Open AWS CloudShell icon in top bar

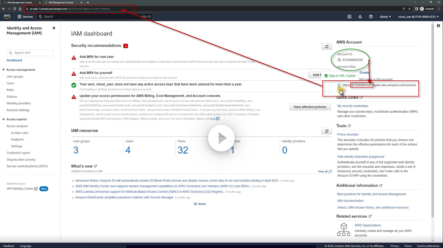click(x=349, y=17)
